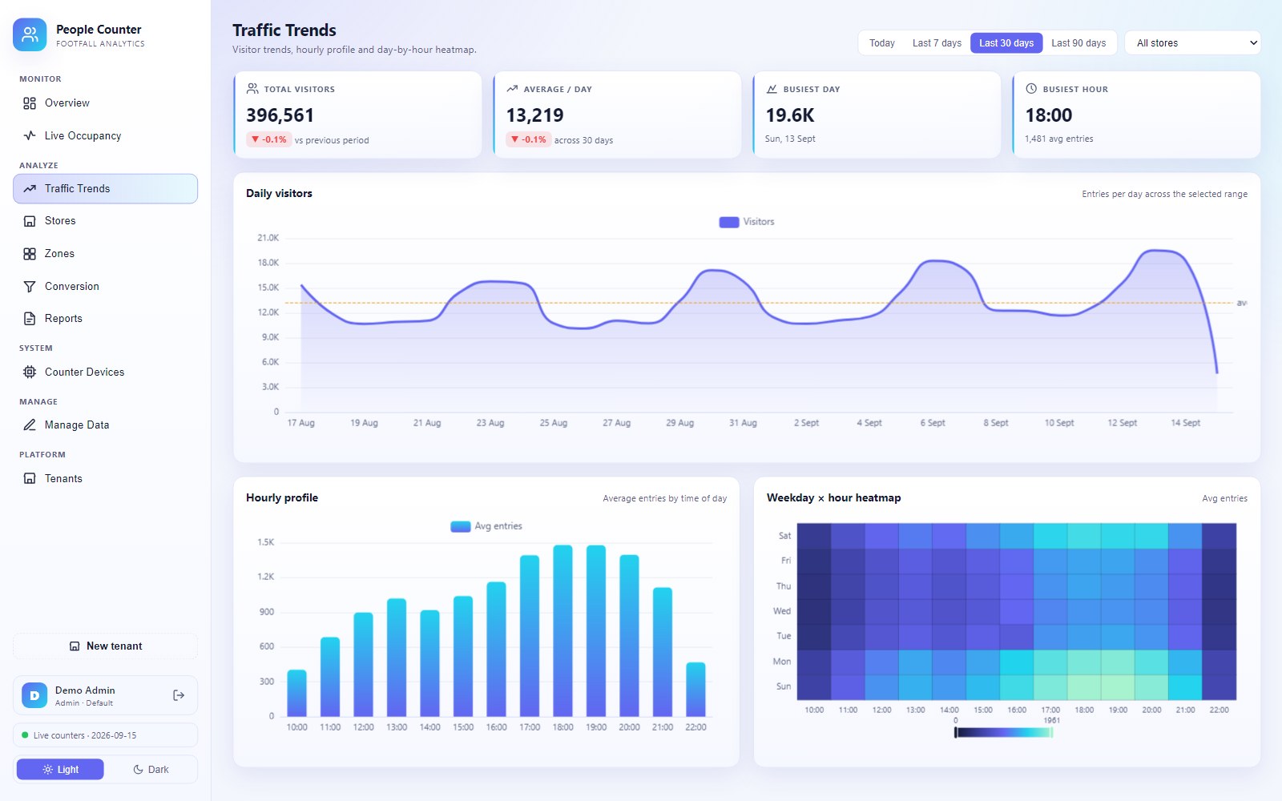Switch to Light theme
1282x801 pixels.
point(60,770)
